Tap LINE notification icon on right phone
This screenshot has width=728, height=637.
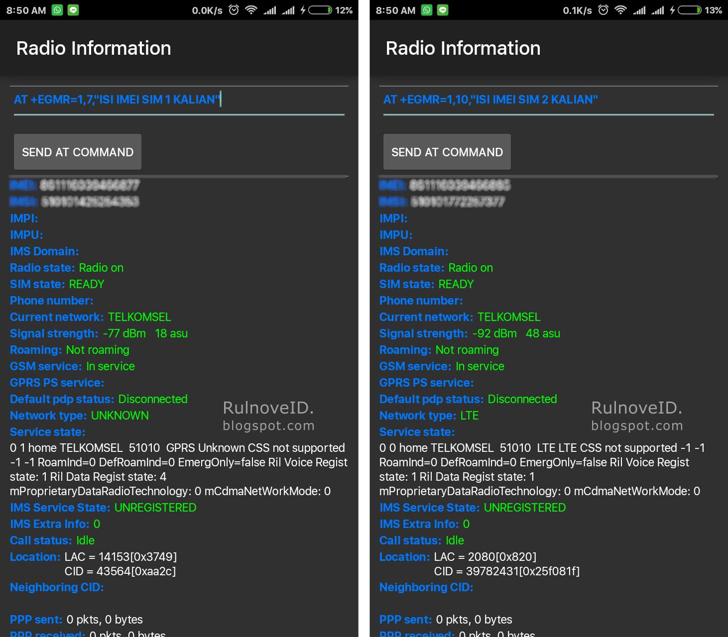pyautogui.click(x=443, y=10)
